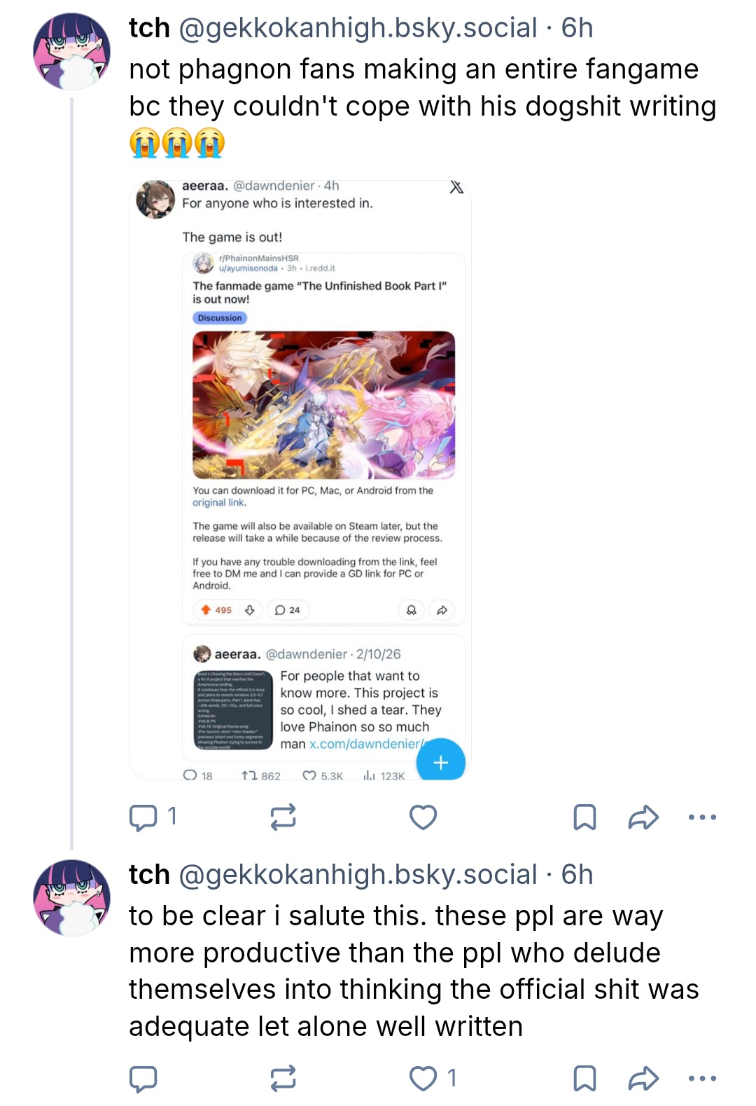
Task: Like the second post showing 1 like
Action: [x=433, y=1079]
